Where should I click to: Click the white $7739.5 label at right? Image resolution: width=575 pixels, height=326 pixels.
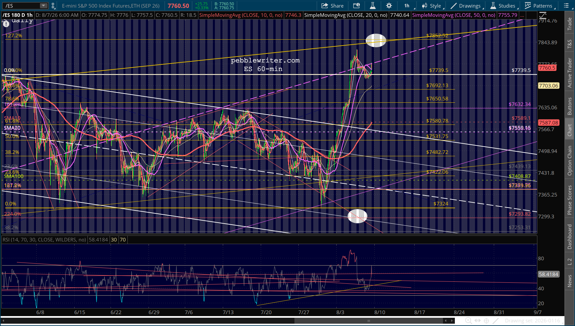pyautogui.click(x=521, y=70)
